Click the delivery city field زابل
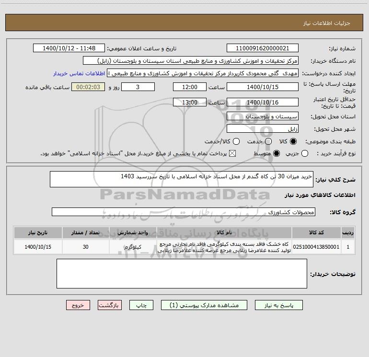Image resolution: width=369 pixels, height=357 pixels. click(x=263, y=128)
